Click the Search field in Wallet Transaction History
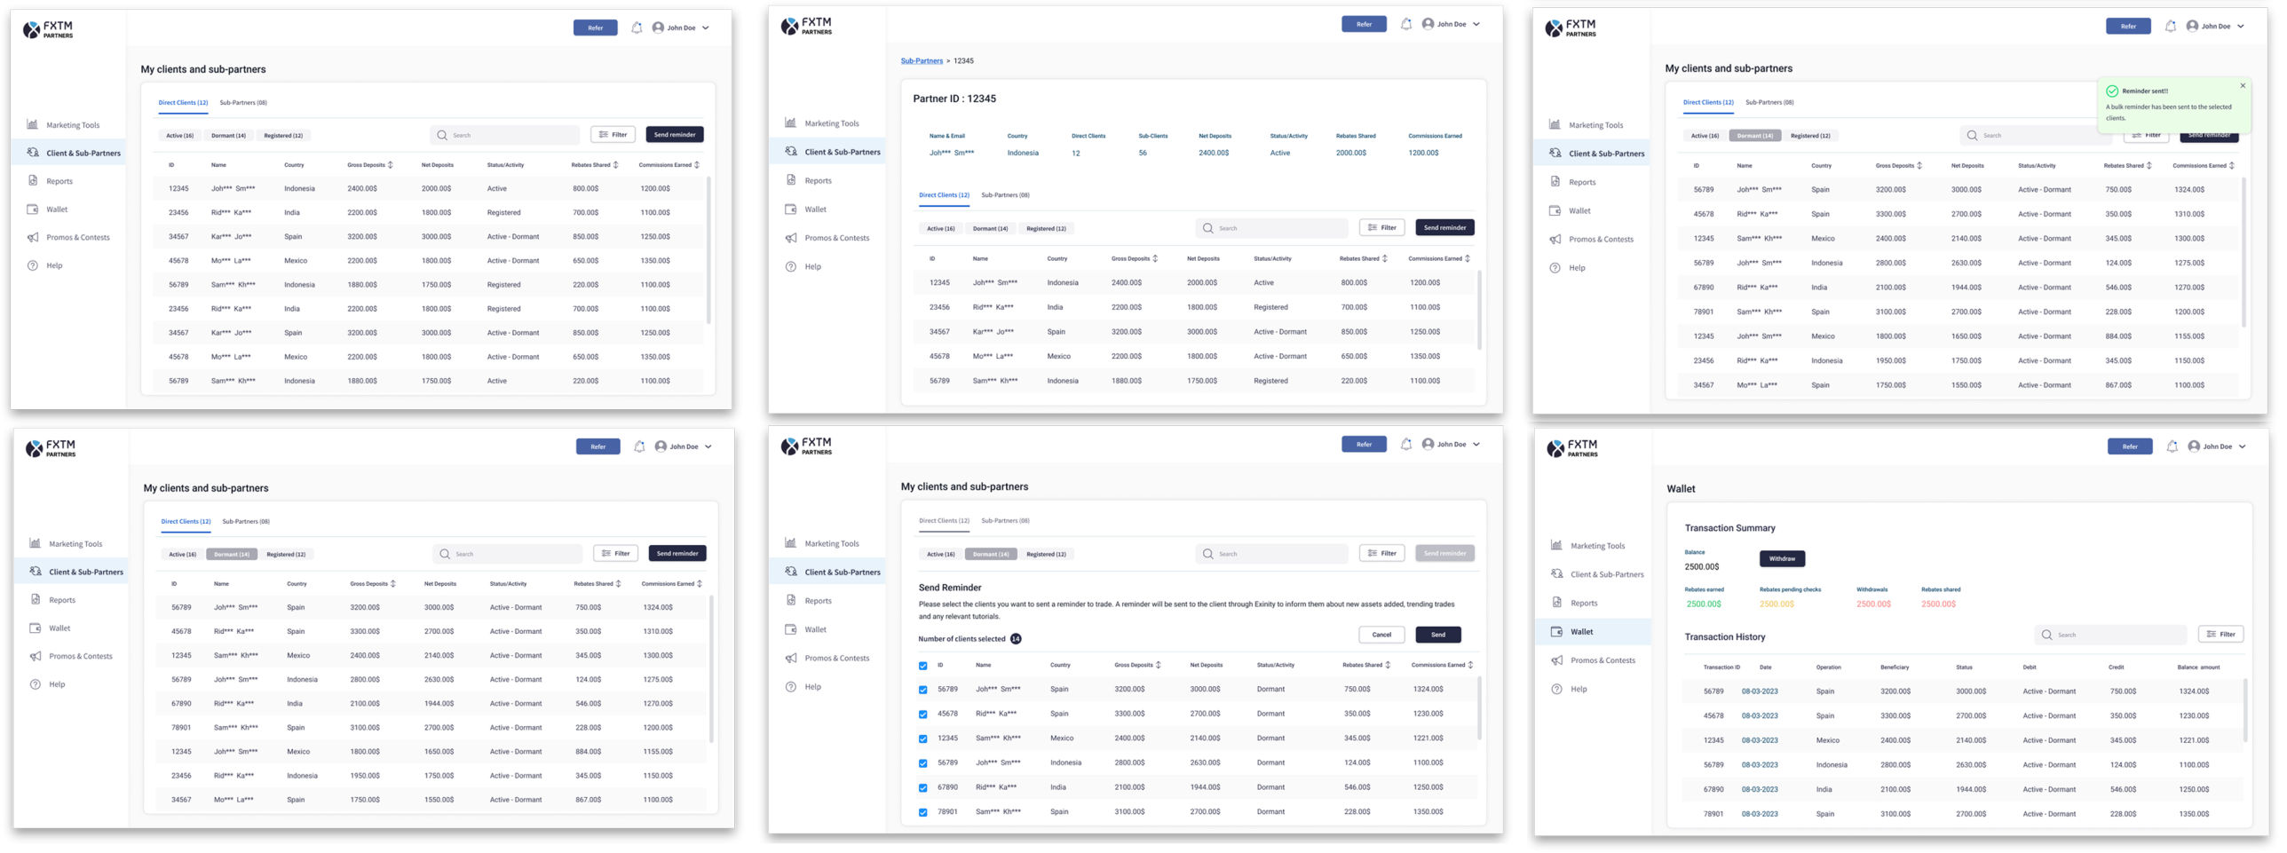 click(2110, 635)
